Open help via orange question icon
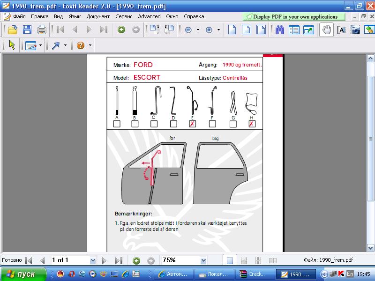 [81, 45]
